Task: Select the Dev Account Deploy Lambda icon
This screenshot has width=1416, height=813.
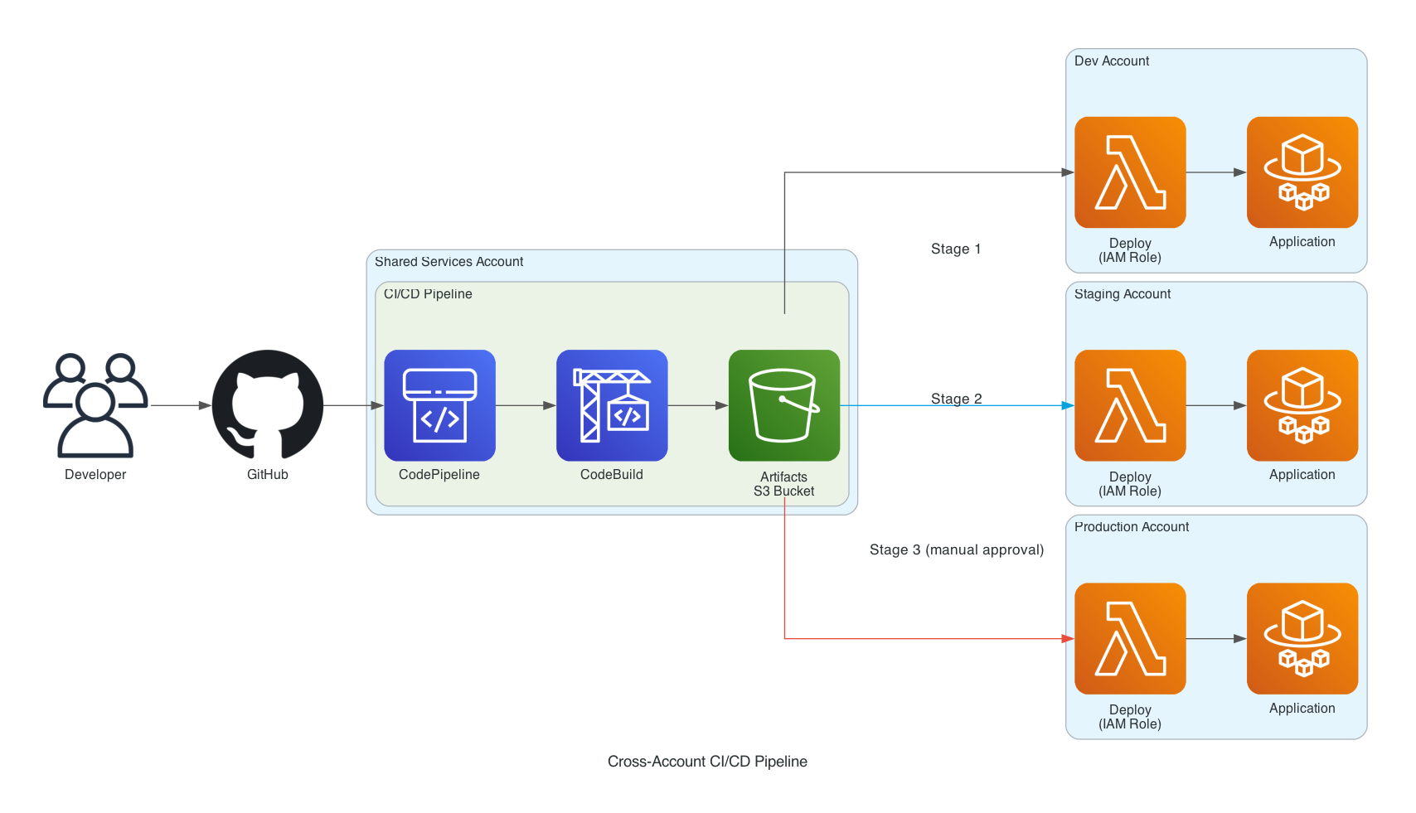Action: pyautogui.click(x=1130, y=172)
